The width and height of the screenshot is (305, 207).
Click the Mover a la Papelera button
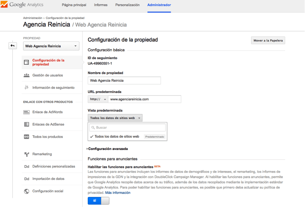(x=268, y=41)
